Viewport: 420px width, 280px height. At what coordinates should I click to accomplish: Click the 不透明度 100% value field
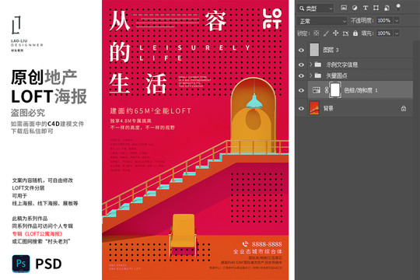coord(385,21)
